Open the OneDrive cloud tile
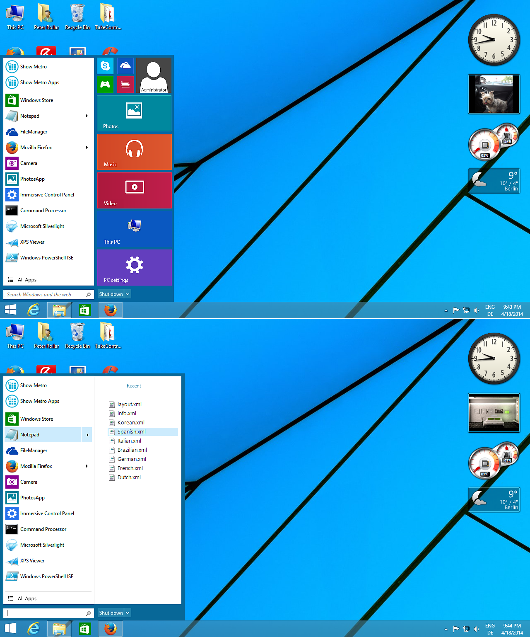Viewport: 530px width, 637px height. 125,65
